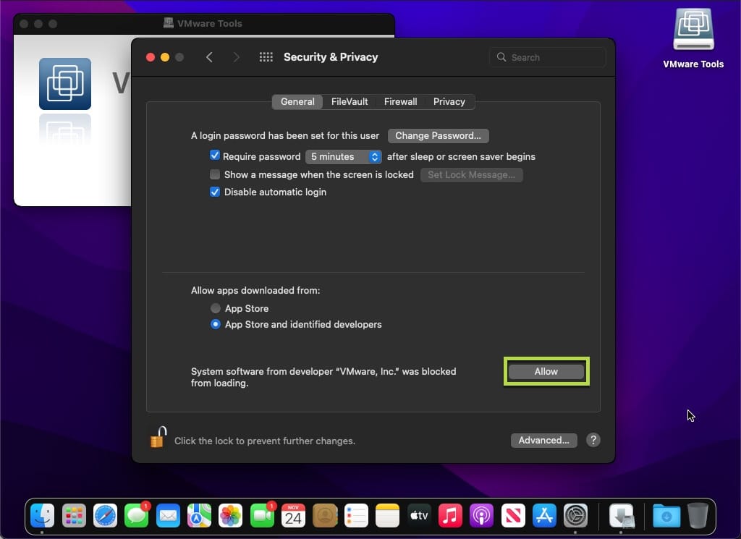The image size is (741, 539).
Task: Open Calendar showing Nov 24 in the Dock
Action: pyautogui.click(x=293, y=515)
